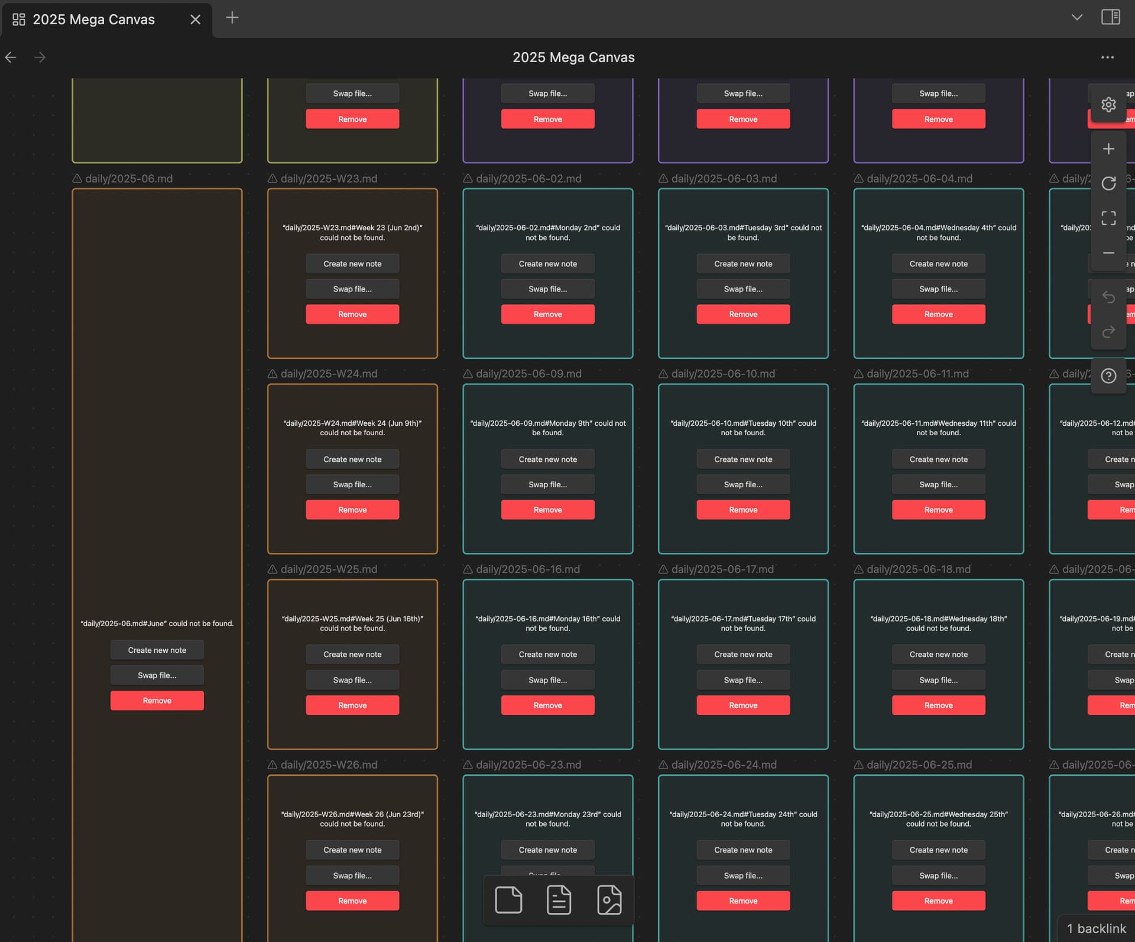1135x942 pixels.
Task: Click warning icon next to daily/2025-W23.md
Action: 273,178
